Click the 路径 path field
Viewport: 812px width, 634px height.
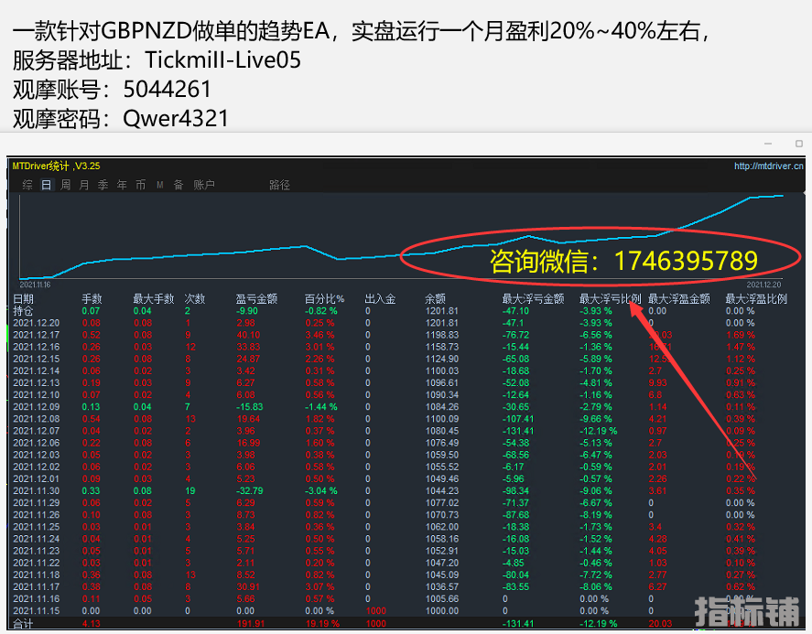[279, 185]
